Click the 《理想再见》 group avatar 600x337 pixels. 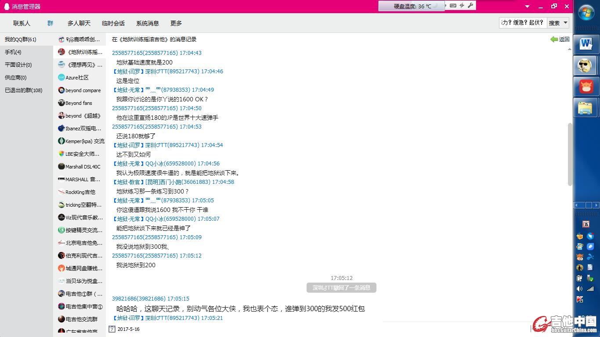click(61, 65)
